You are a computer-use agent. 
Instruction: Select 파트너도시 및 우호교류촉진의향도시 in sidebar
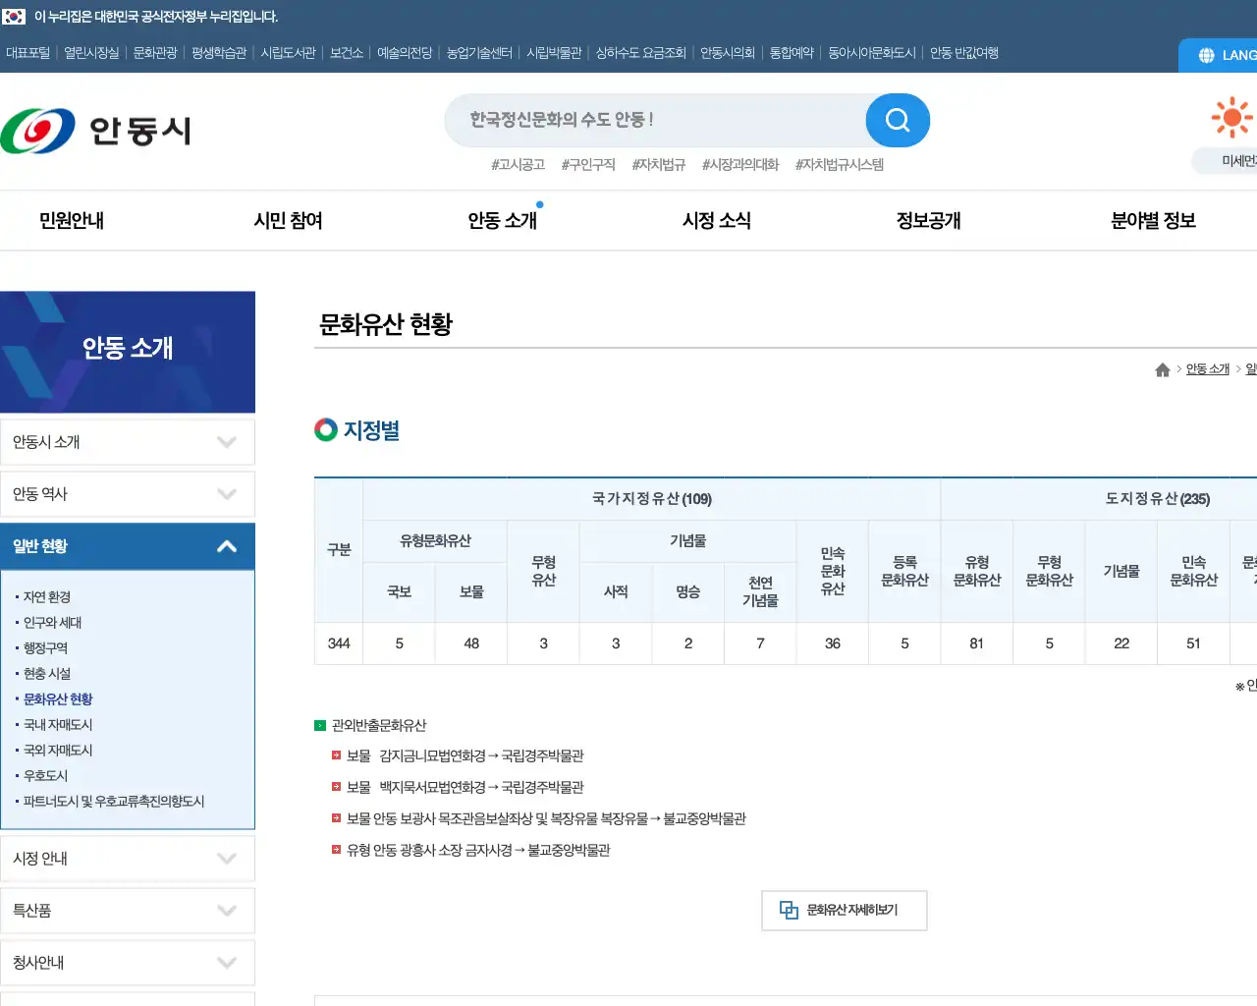click(114, 802)
